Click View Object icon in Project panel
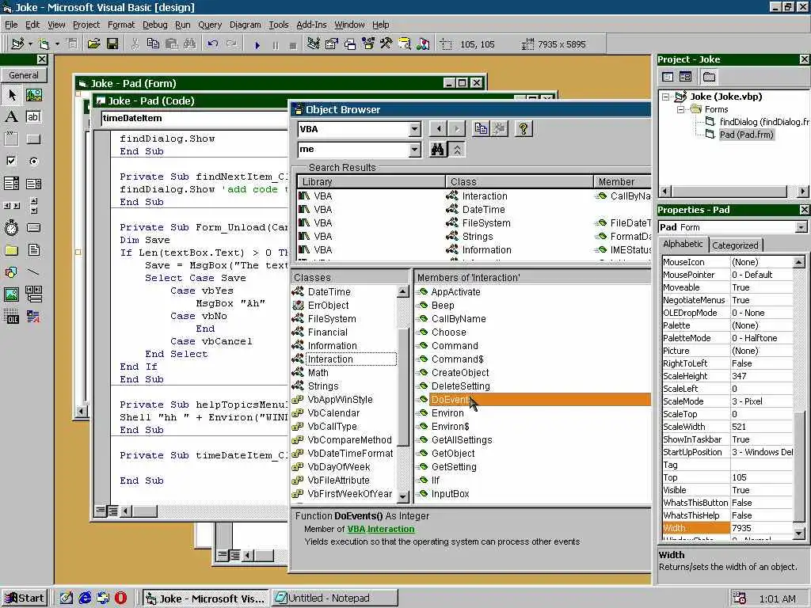Viewport: 811px width, 608px height. 685,77
